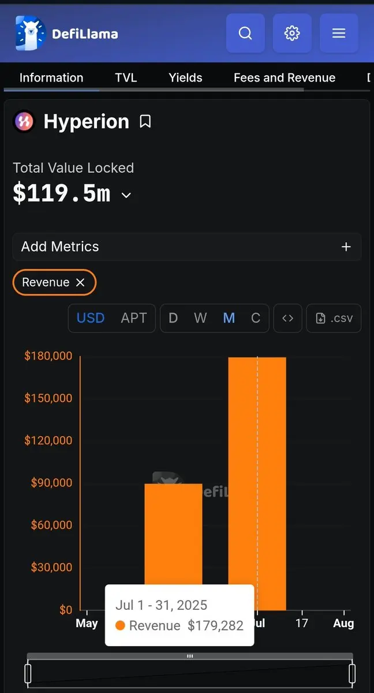Click the range slider top grip bar
This screenshot has width=374, height=693.
click(x=190, y=657)
